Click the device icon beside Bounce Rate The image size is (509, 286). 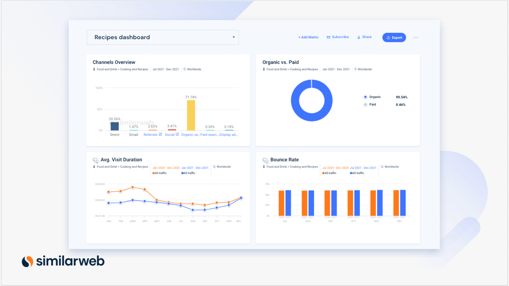265,160
